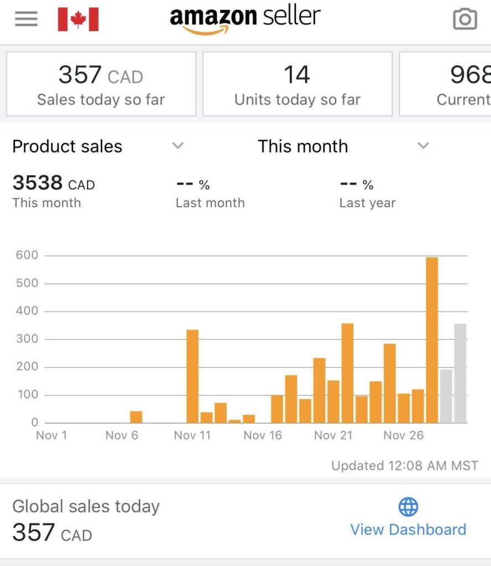
Task: Tap the globe icon above View Dashboard
Action: pyautogui.click(x=408, y=506)
